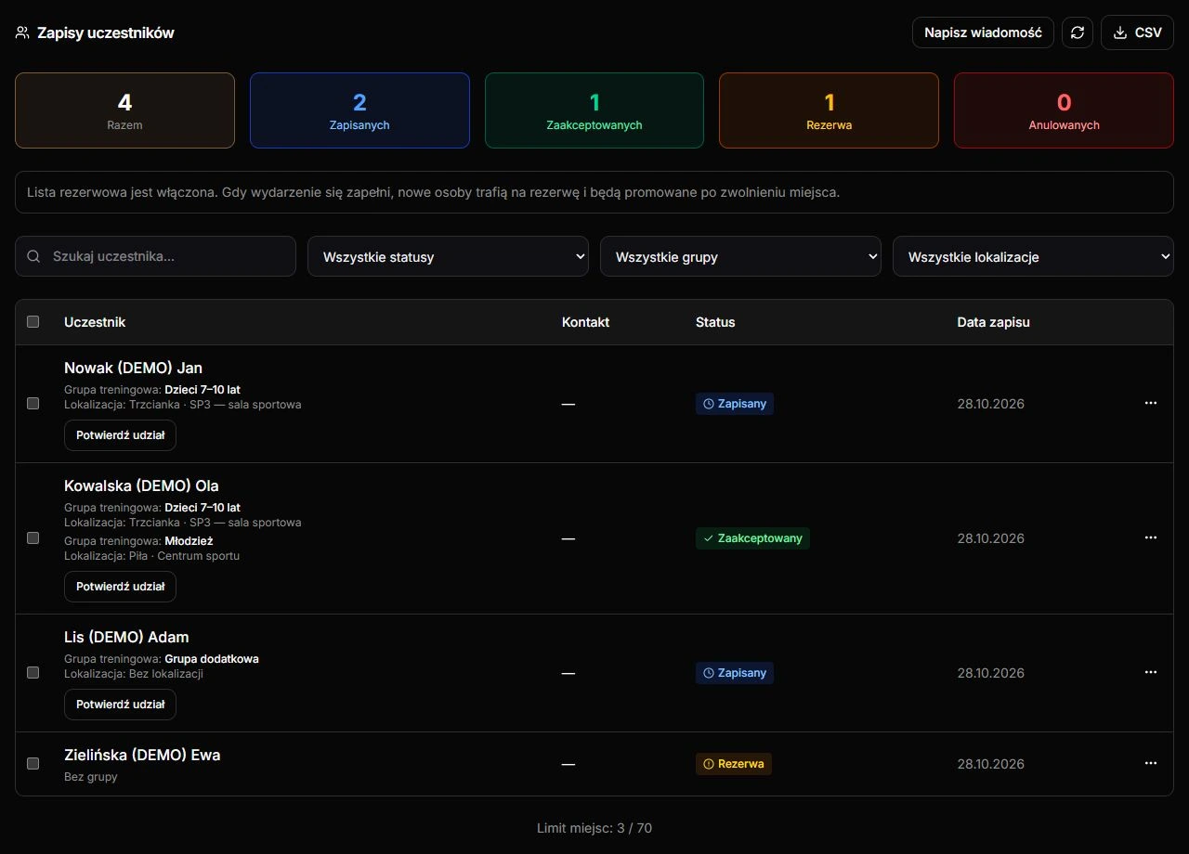1189x854 pixels.
Task: Click the Limit miejsc: 3 / 70 text
Action: (594, 828)
